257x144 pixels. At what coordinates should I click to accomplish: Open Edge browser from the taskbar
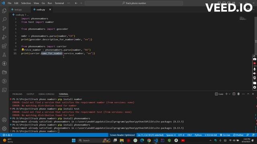(x=142, y=140)
